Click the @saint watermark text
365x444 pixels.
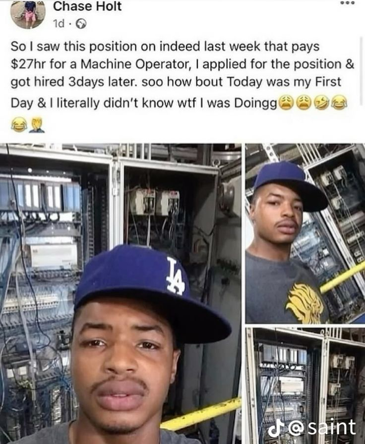click(322, 427)
